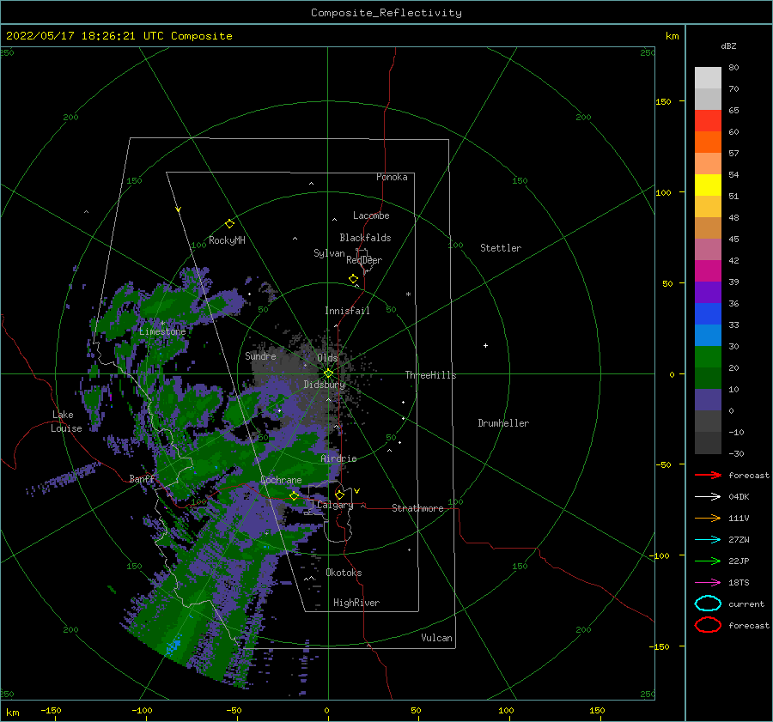Click the Airdrie label
This screenshot has height=722, width=773.
[x=338, y=458]
